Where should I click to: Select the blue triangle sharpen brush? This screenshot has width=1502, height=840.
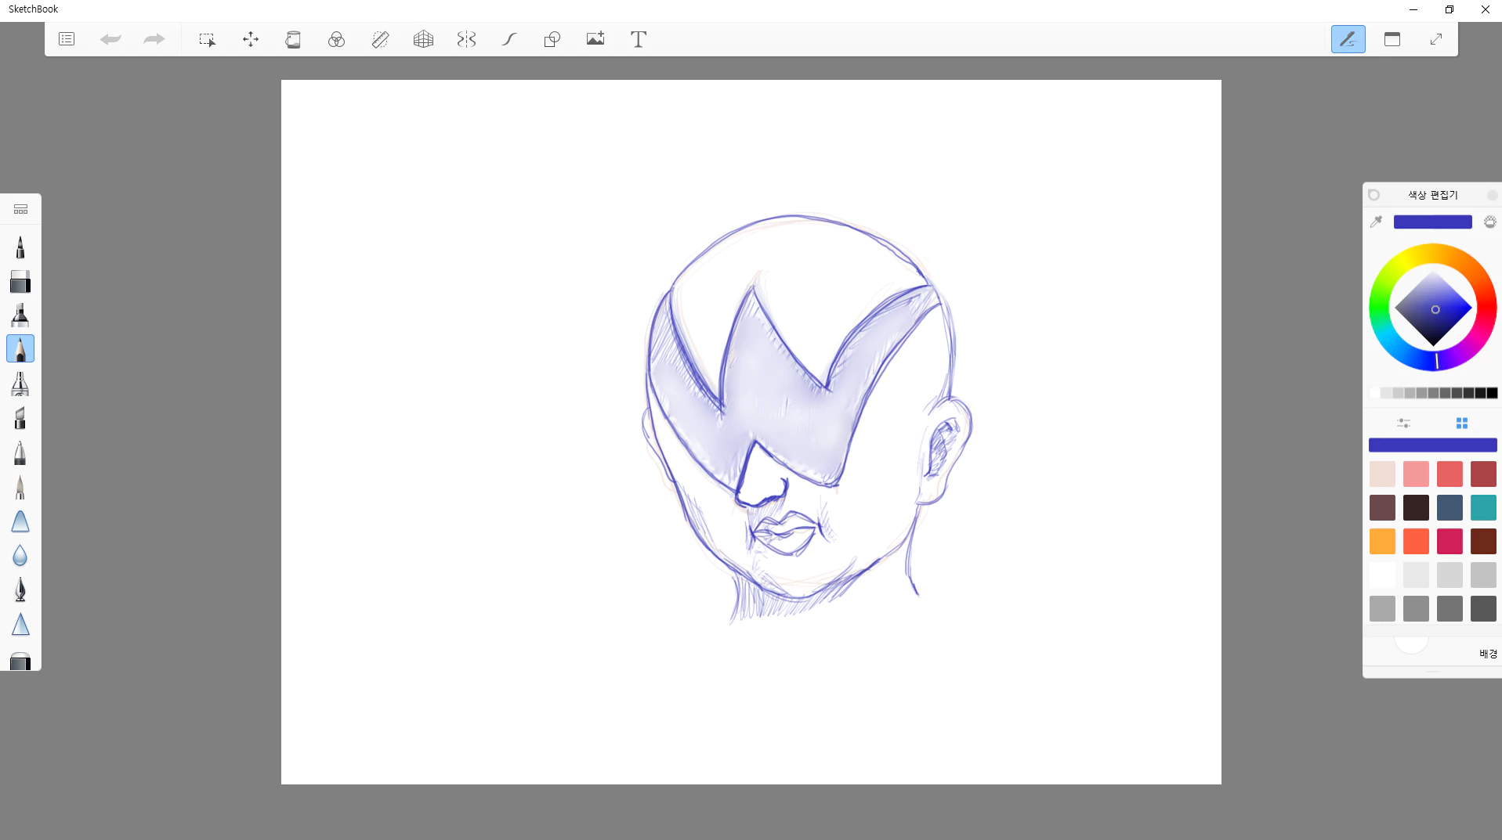(20, 625)
